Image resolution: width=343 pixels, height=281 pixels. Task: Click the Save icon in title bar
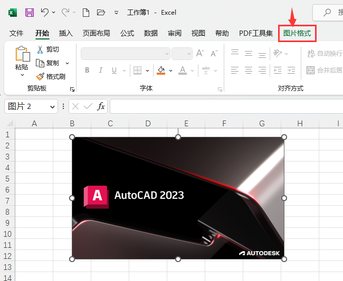[30, 13]
